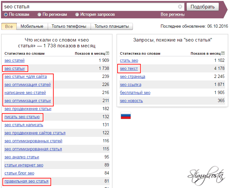Open the бесплатный seo similar query
Viewport: 229px width, 188px height.
135,92
